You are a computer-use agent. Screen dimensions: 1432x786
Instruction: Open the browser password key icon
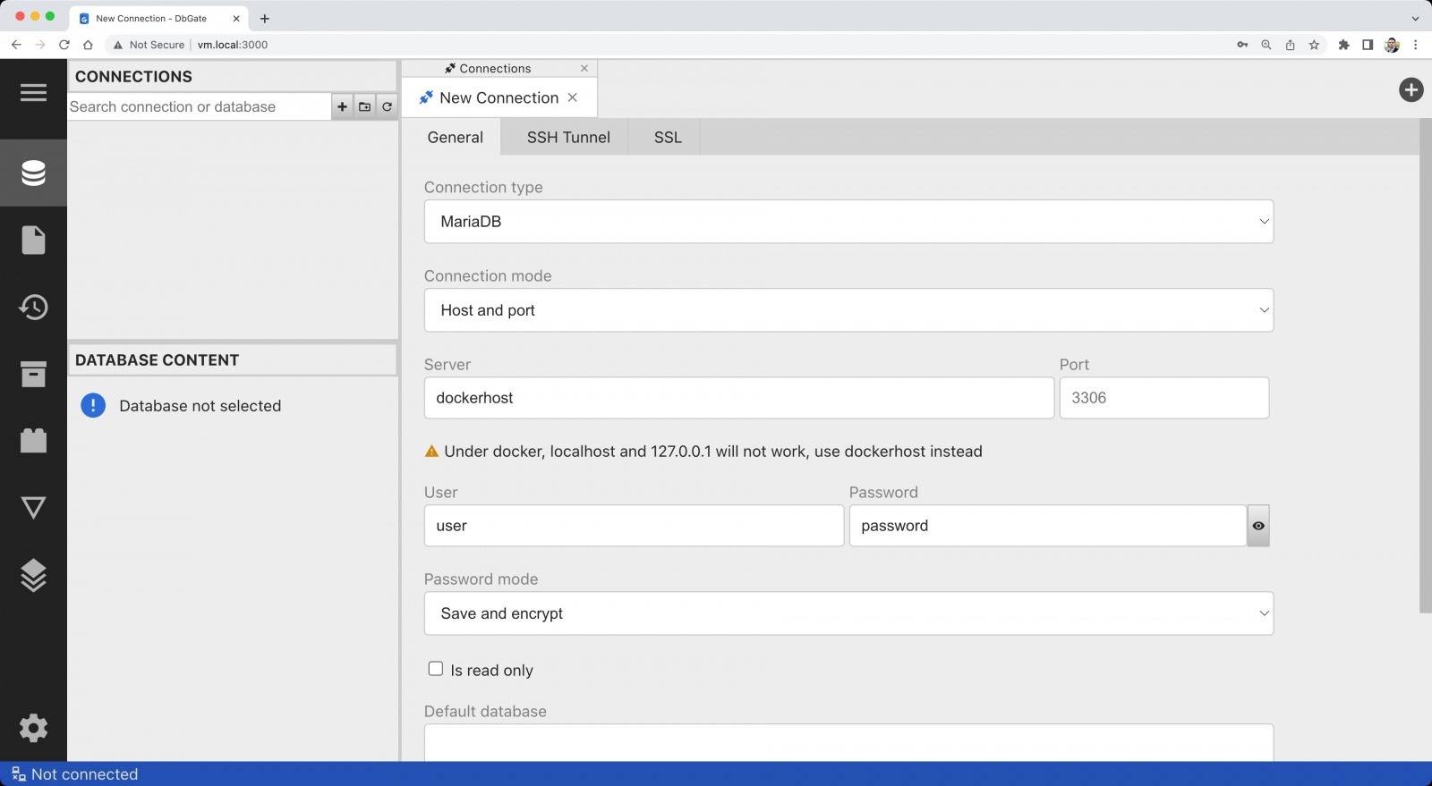(1242, 45)
